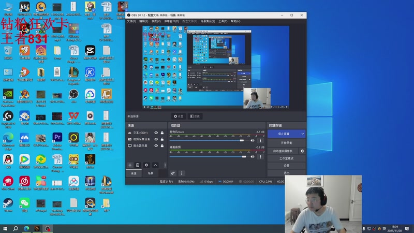Screen dimensions: 414x233
Task: Click OBS preview canvas webcam thumbnail
Action: click(x=257, y=98)
